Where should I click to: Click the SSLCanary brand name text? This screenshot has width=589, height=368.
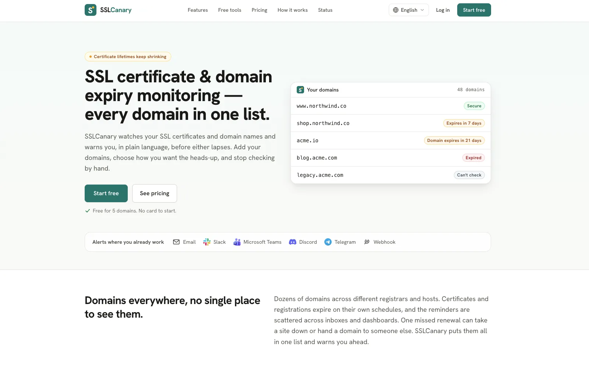click(116, 10)
